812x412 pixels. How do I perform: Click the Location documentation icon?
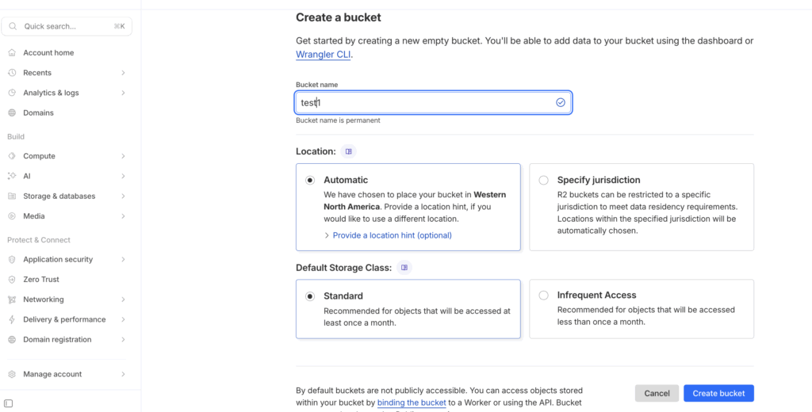(x=349, y=151)
